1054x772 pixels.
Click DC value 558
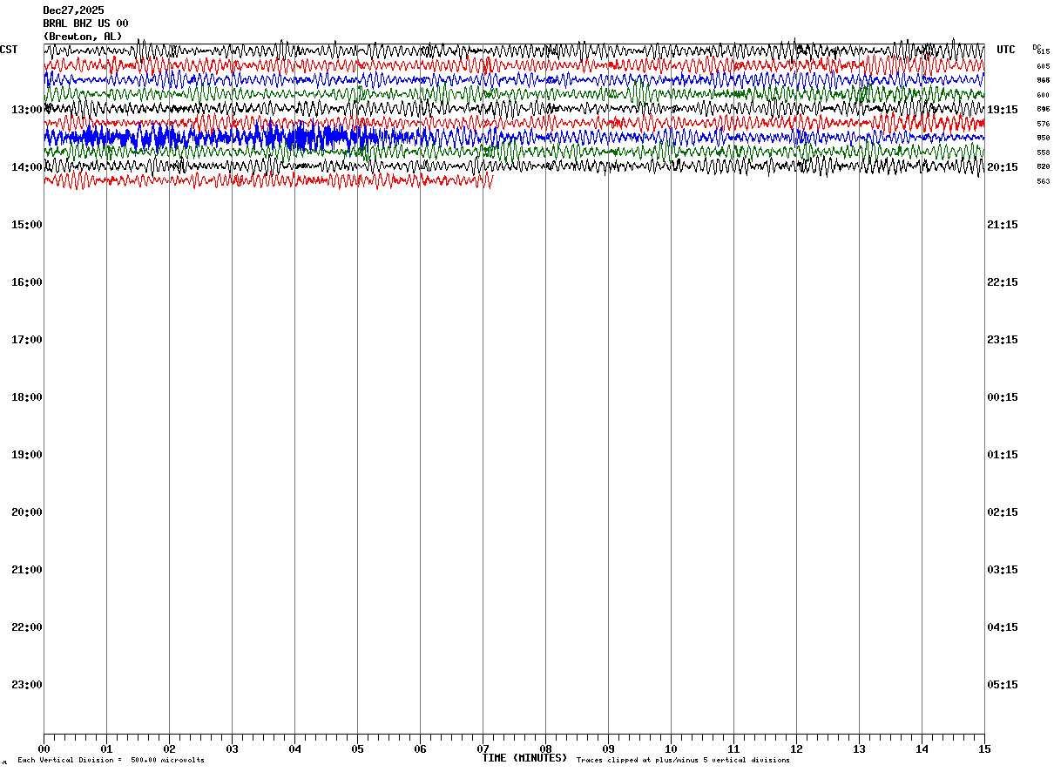coord(1044,152)
